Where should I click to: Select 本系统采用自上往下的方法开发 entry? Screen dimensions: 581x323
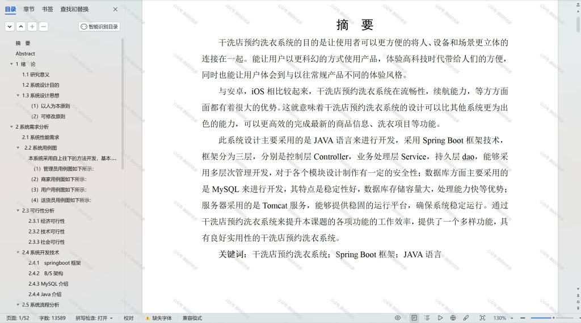(x=72, y=158)
